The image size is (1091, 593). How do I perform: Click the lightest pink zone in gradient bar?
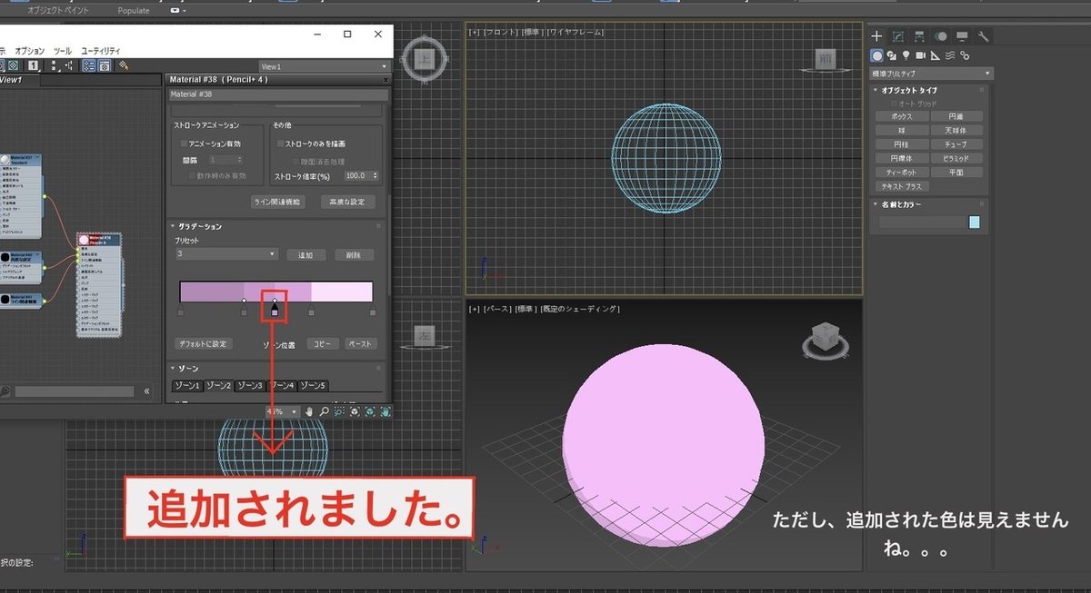click(343, 292)
